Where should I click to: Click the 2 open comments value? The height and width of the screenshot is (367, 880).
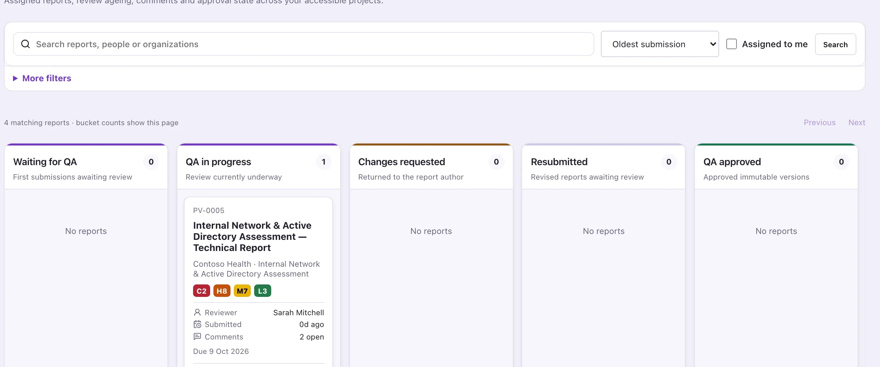click(312, 337)
